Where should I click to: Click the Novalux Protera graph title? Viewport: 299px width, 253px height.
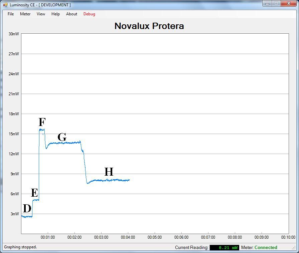point(149,26)
